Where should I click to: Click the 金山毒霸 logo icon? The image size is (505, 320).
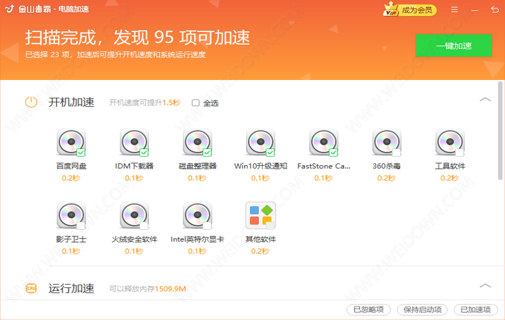(x=10, y=9)
